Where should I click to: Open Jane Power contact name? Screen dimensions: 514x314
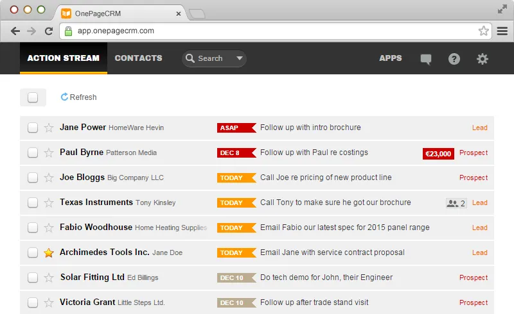coord(83,128)
